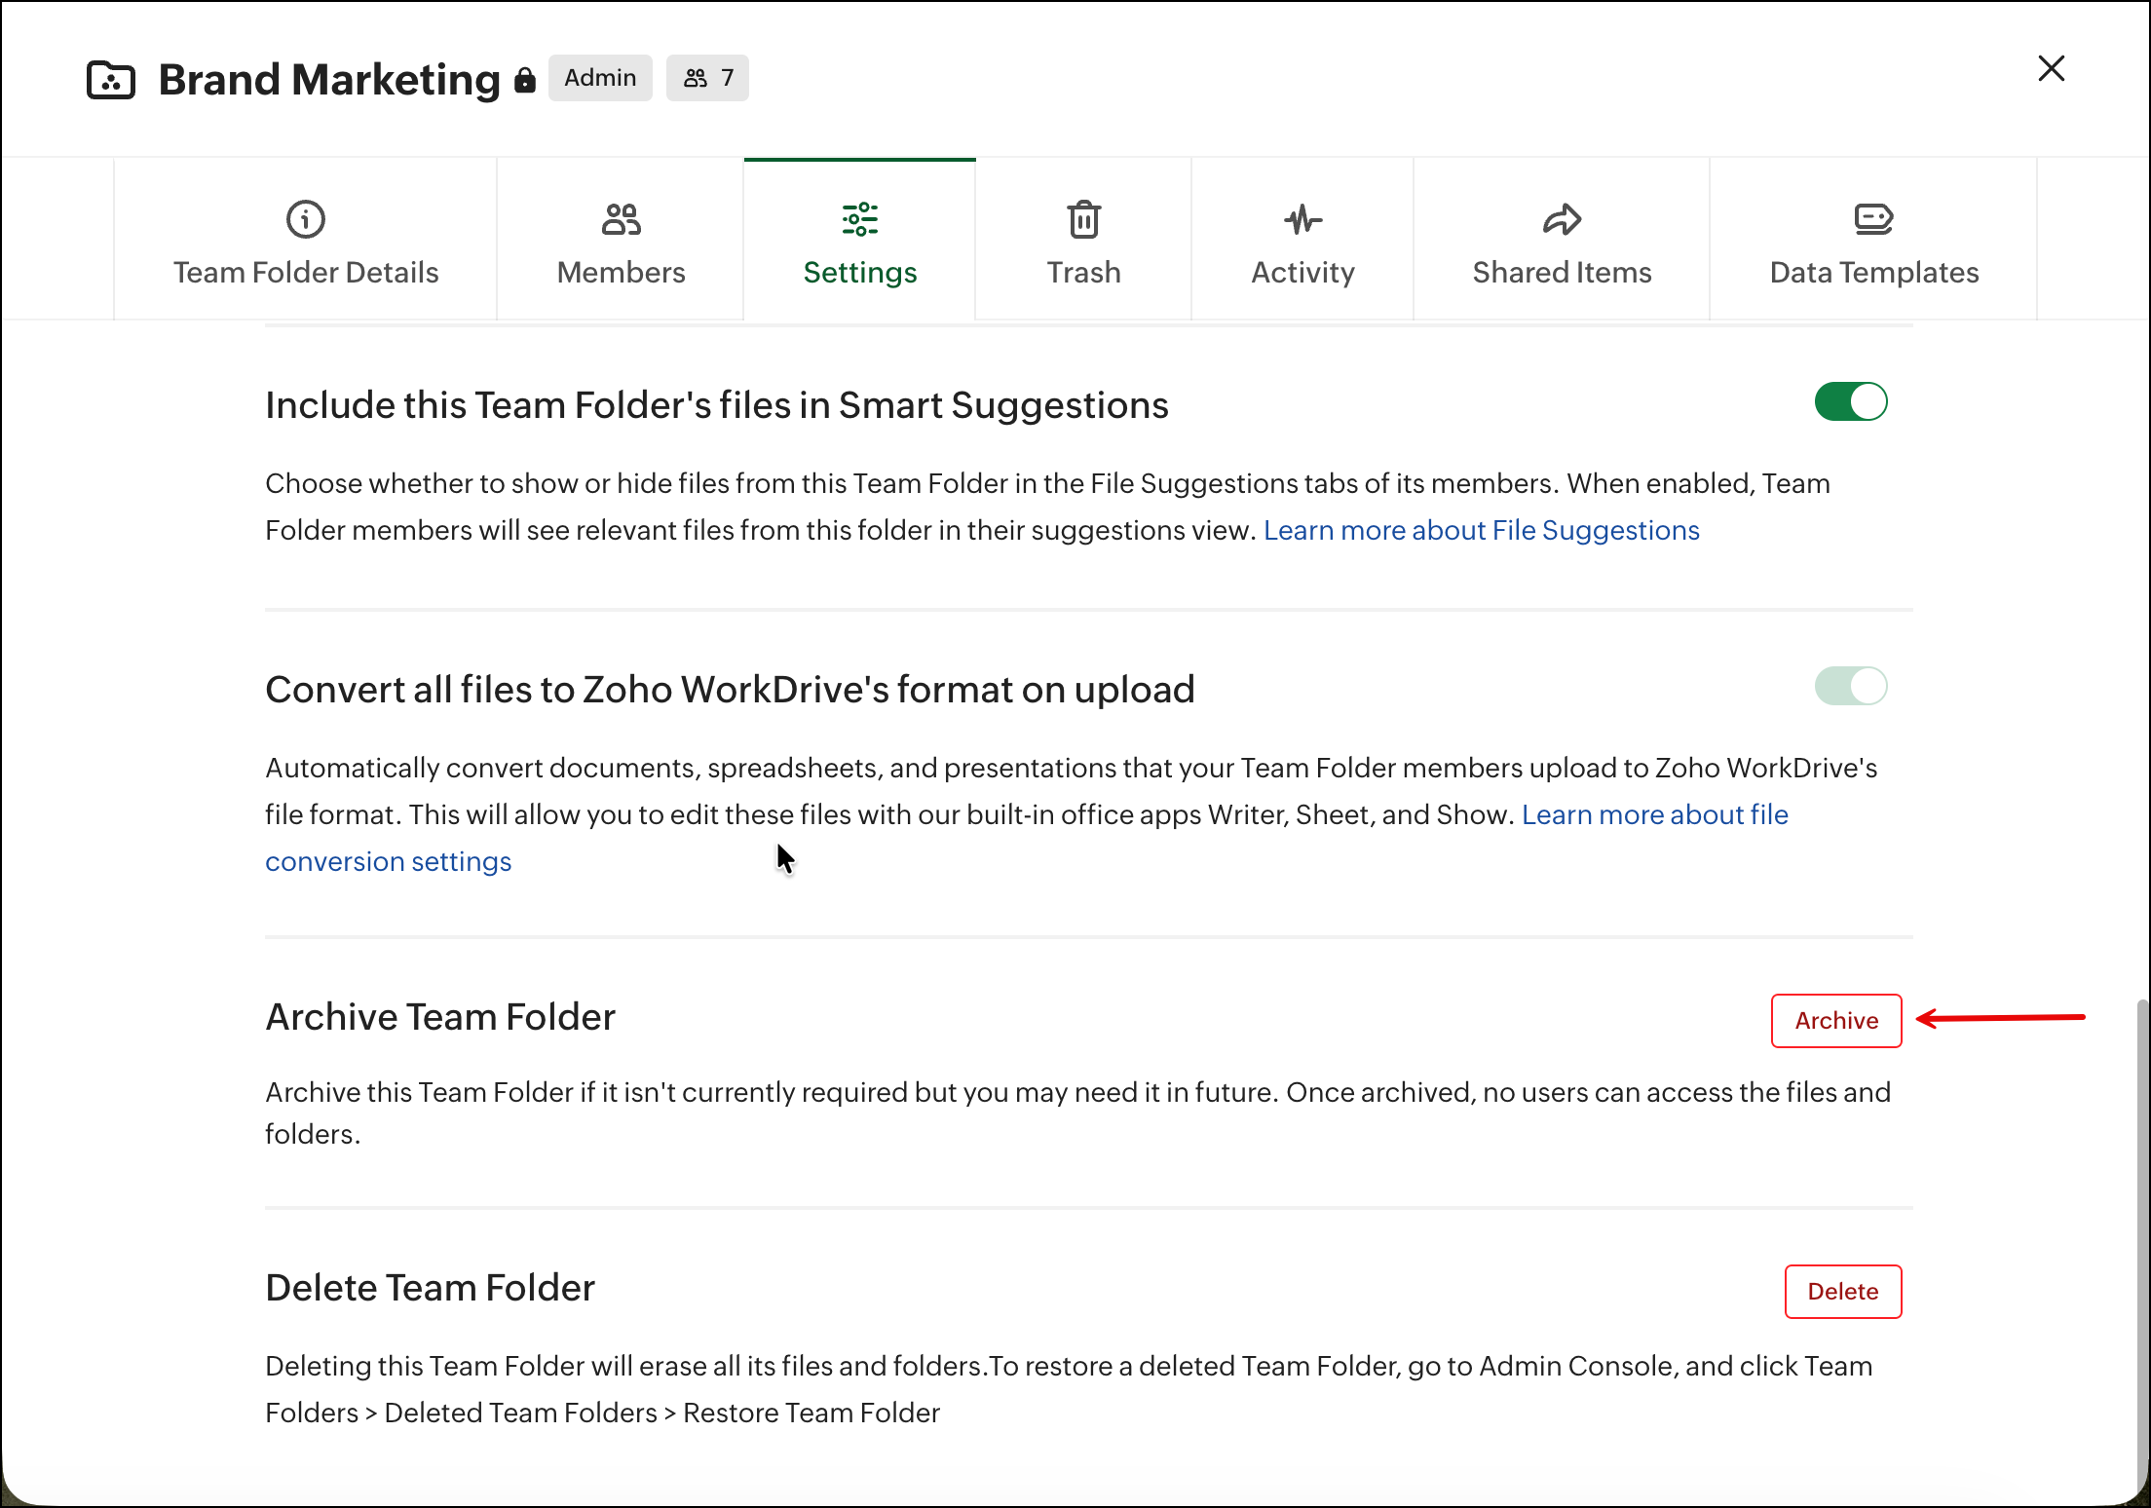
Task: Click the Activity pulse icon
Action: [x=1302, y=219]
